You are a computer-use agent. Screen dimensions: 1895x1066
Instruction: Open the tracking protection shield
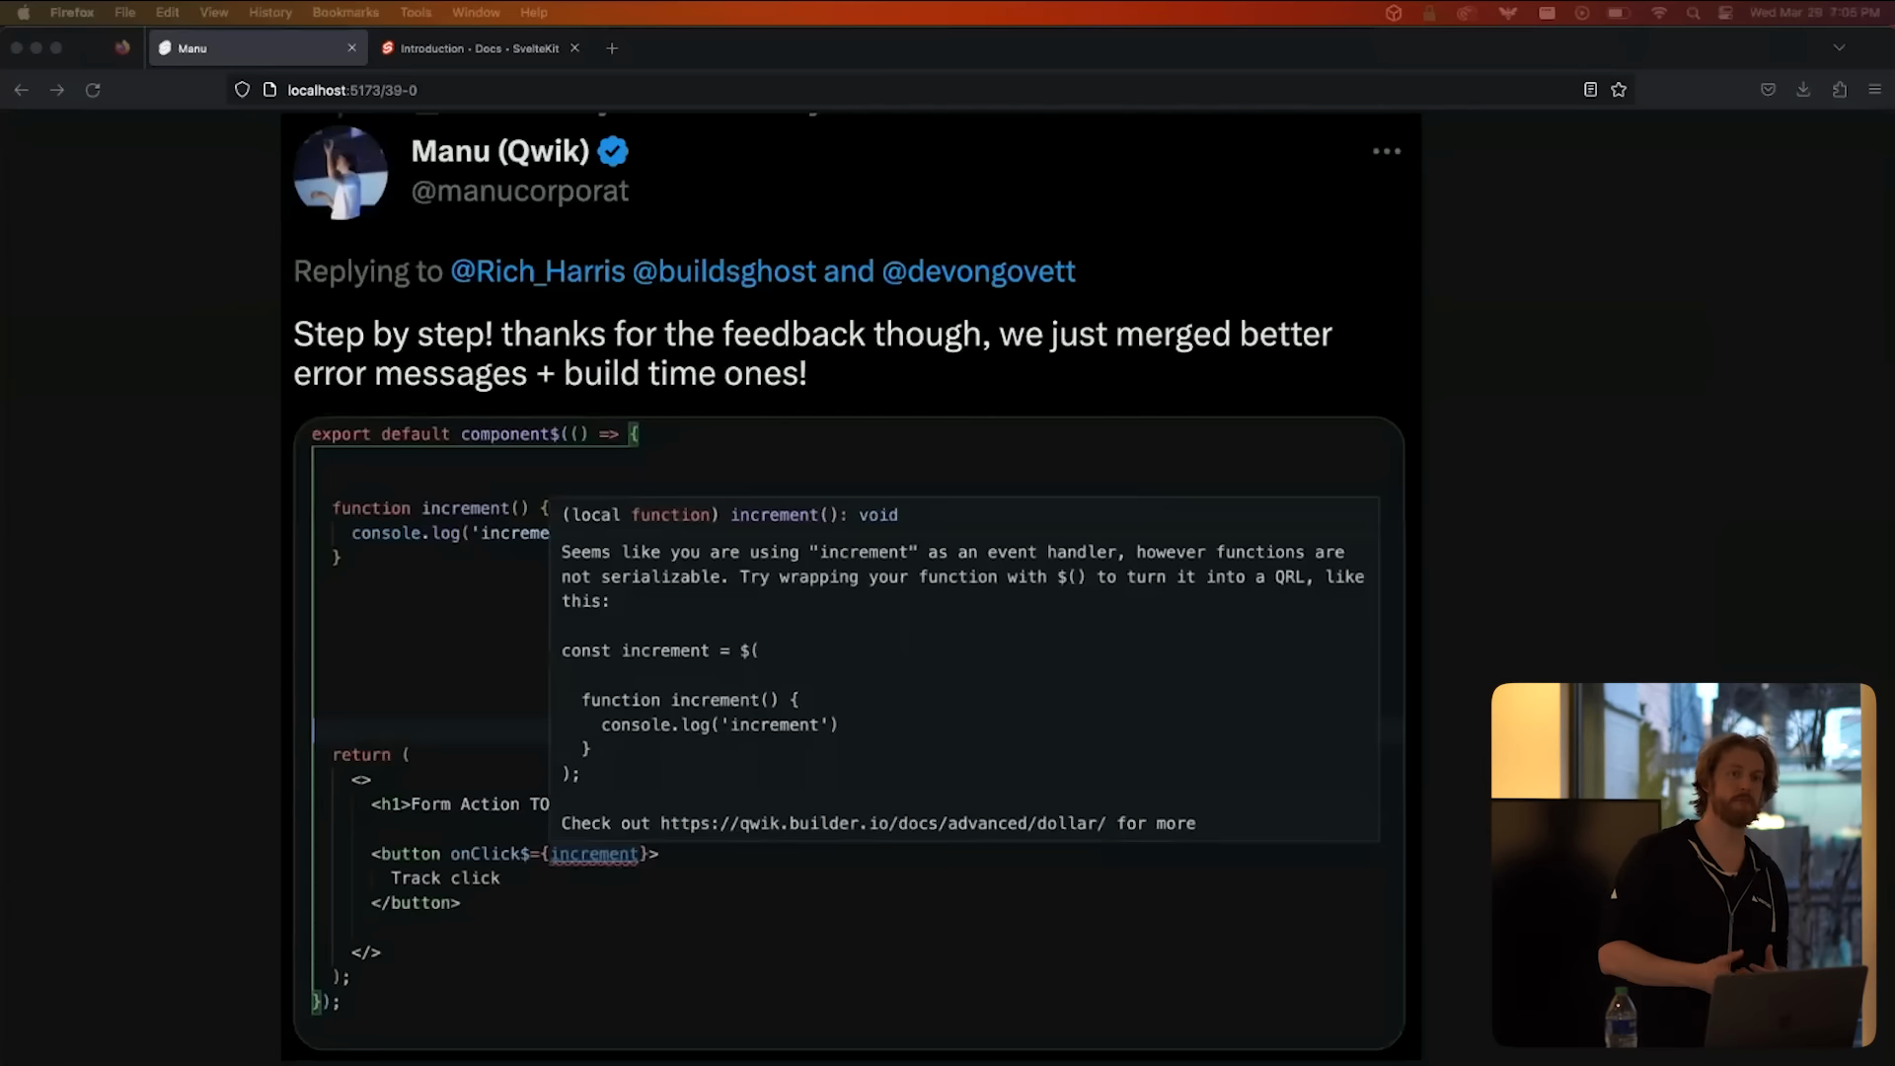click(x=242, y=90)
